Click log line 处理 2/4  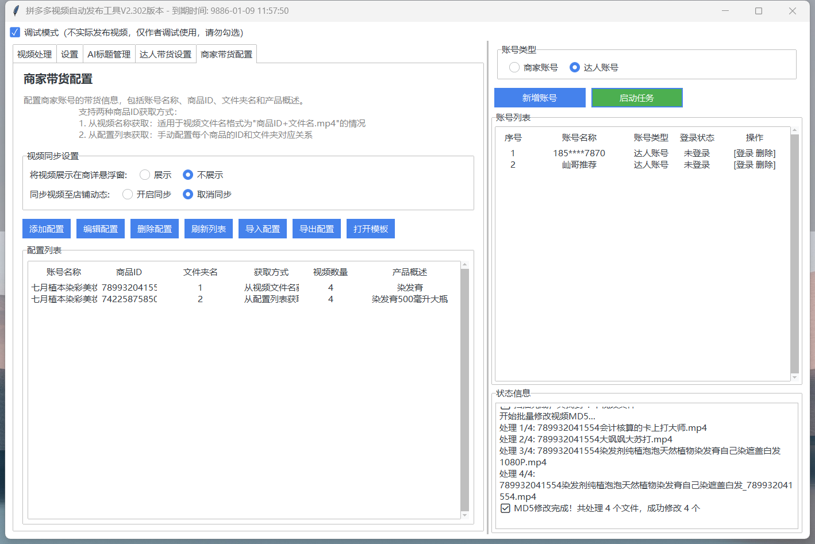coord(586,439)
